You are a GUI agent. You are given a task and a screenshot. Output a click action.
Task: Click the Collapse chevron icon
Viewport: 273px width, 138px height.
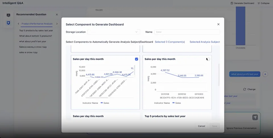[x=259, y=3]
